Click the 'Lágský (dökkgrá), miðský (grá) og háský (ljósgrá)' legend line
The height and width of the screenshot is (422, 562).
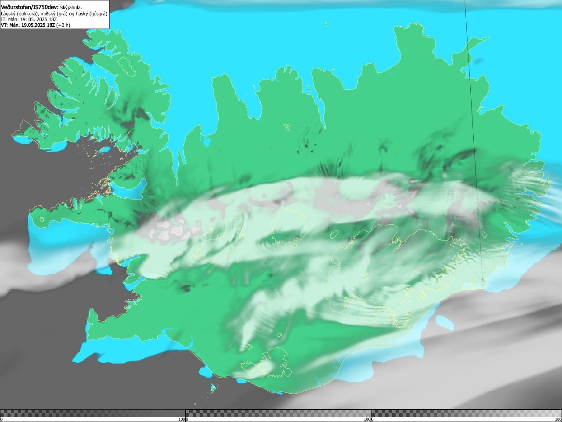pyautogui.click(x=54, y=14)
